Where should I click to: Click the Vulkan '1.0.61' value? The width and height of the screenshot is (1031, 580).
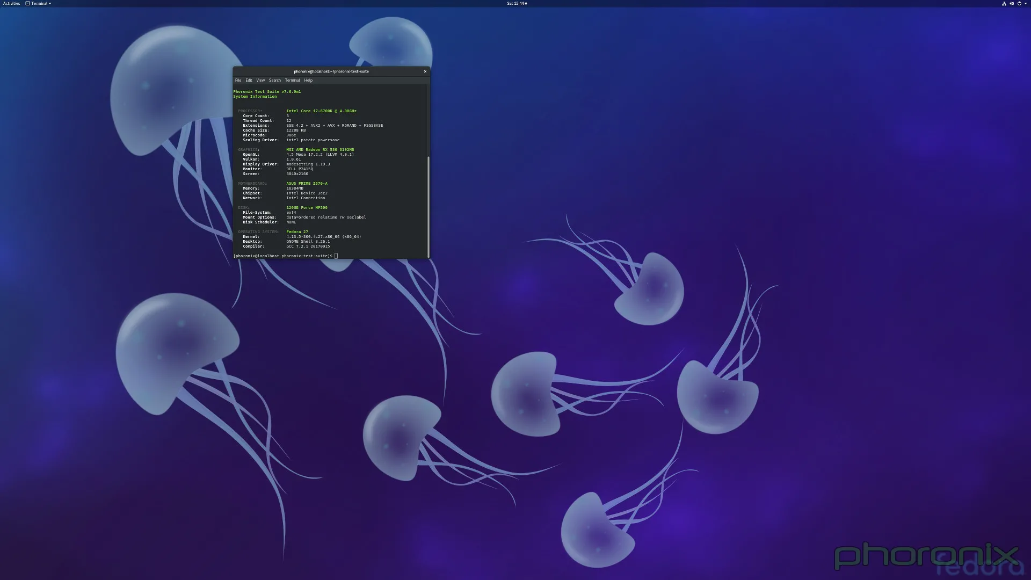pyautogui.click(x=293, y=160)
